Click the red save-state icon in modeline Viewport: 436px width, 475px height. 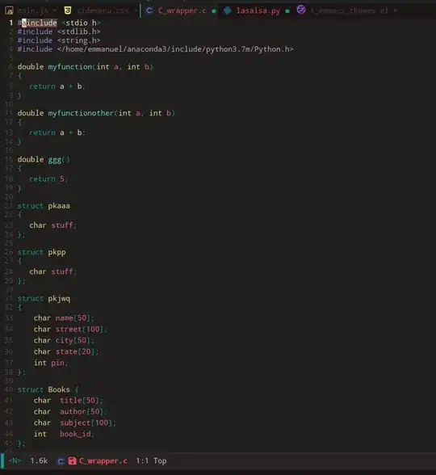[x=72, y=460]
